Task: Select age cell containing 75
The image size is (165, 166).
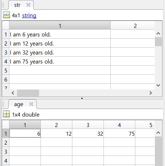Action: pyautogui.click(x=119, y=133)
